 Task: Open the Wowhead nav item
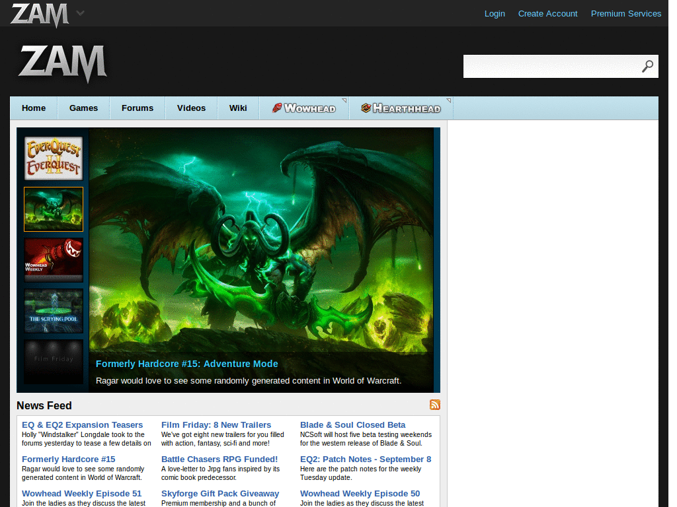[304, 108]
